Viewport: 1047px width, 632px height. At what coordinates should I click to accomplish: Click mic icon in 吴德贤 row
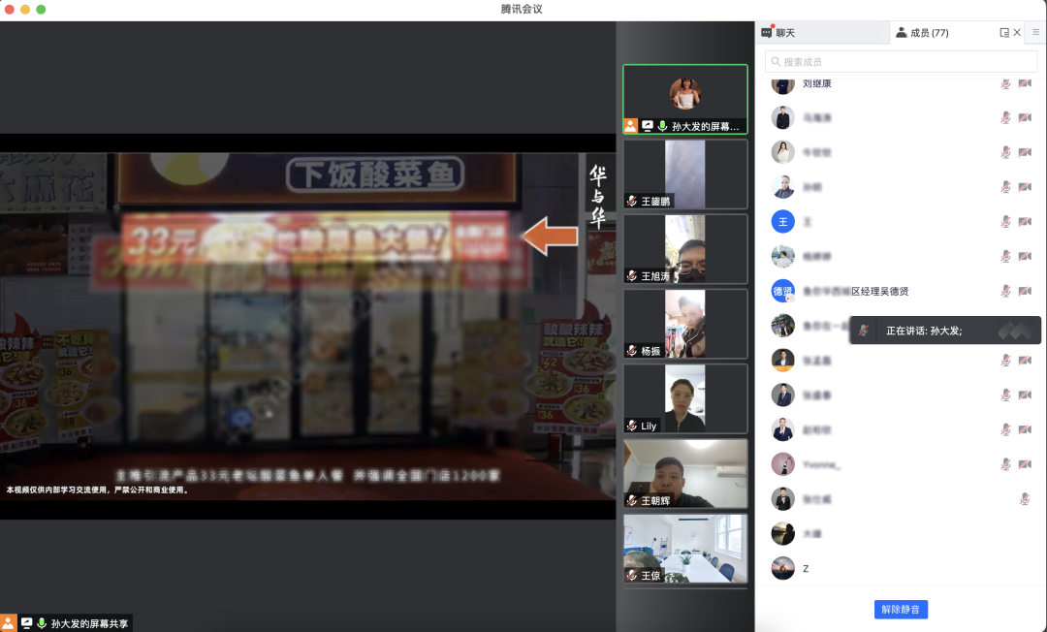coord(1005,291)
